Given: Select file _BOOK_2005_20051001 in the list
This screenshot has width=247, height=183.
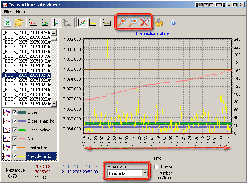Looking at the screenshot, I should [26, 47].
